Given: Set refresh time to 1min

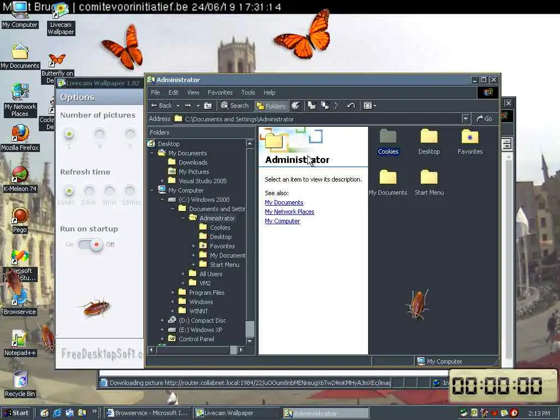Looking at the screenshot, I should [x=89, y=191].
